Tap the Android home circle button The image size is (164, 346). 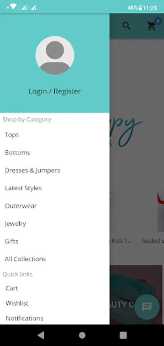coord(82,335)
